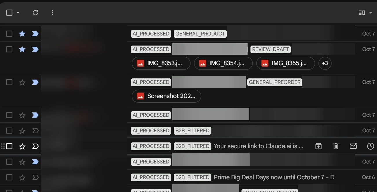Mark the Claude.ai email as important

pos(35,146)
